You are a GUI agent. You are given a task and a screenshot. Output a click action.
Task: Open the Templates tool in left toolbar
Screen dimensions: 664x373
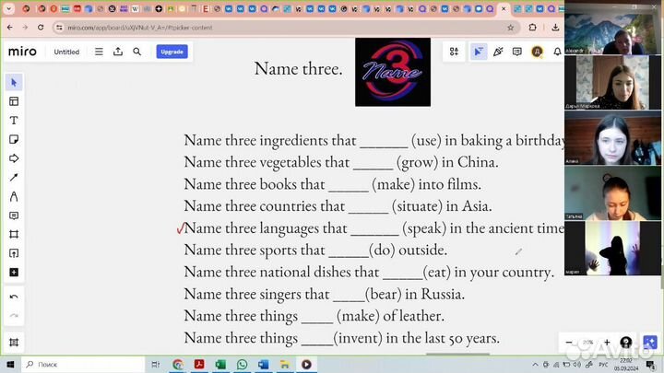pyautogui.click(x=14, y=101)
